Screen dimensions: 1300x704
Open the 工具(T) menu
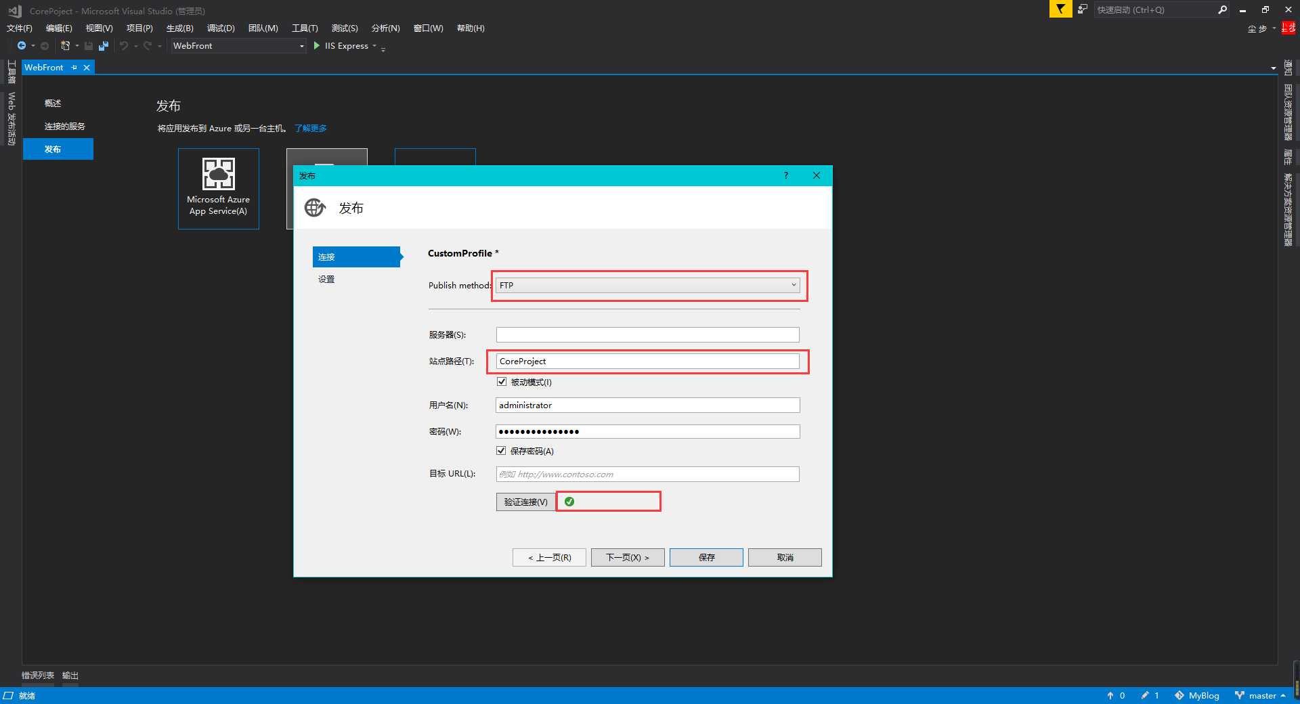pyautogui.click(x=305, y=28)
